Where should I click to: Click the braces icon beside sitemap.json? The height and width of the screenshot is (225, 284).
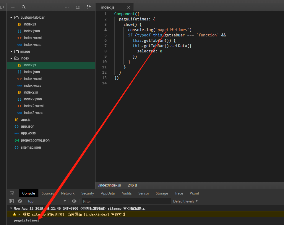tap(17, 147)
